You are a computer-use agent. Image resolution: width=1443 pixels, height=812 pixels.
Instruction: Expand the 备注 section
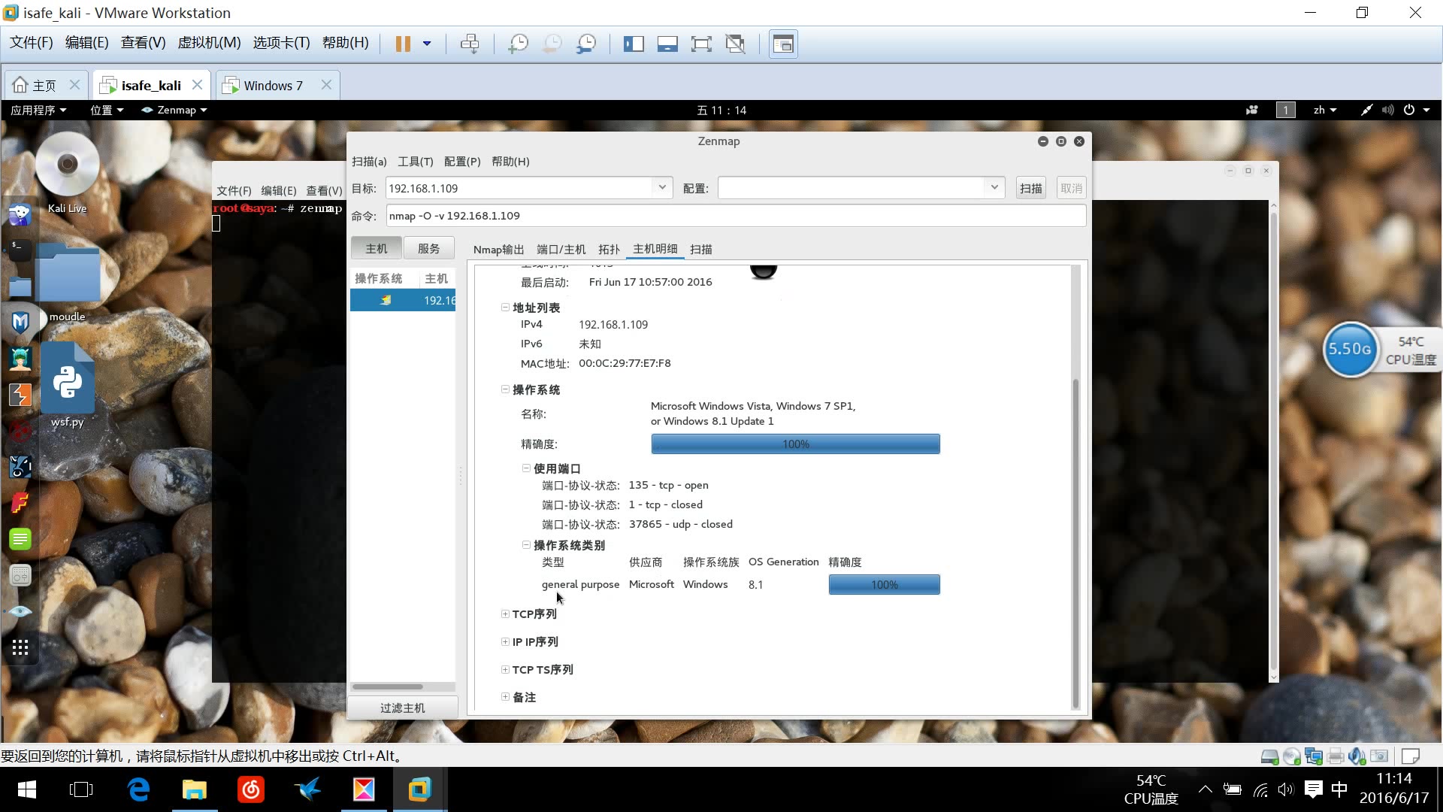coord(505,697)
